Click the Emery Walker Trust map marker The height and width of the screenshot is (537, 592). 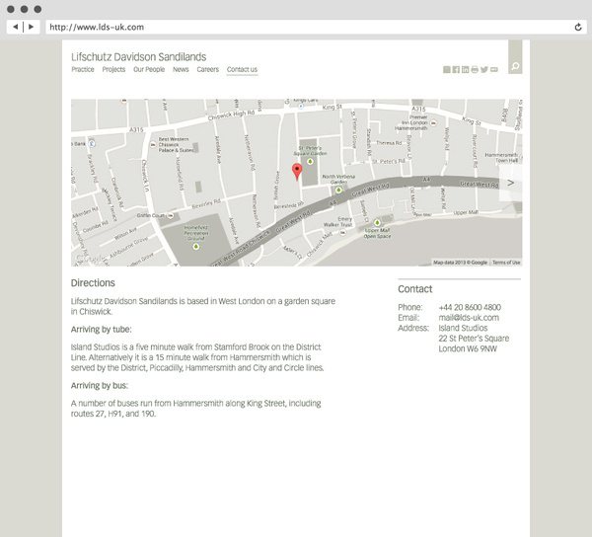pos(342,233)
